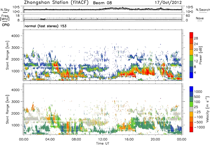Click the "28" label on the power colorbar
This screenshot has height=145, width=210.
tap(196, 38)
